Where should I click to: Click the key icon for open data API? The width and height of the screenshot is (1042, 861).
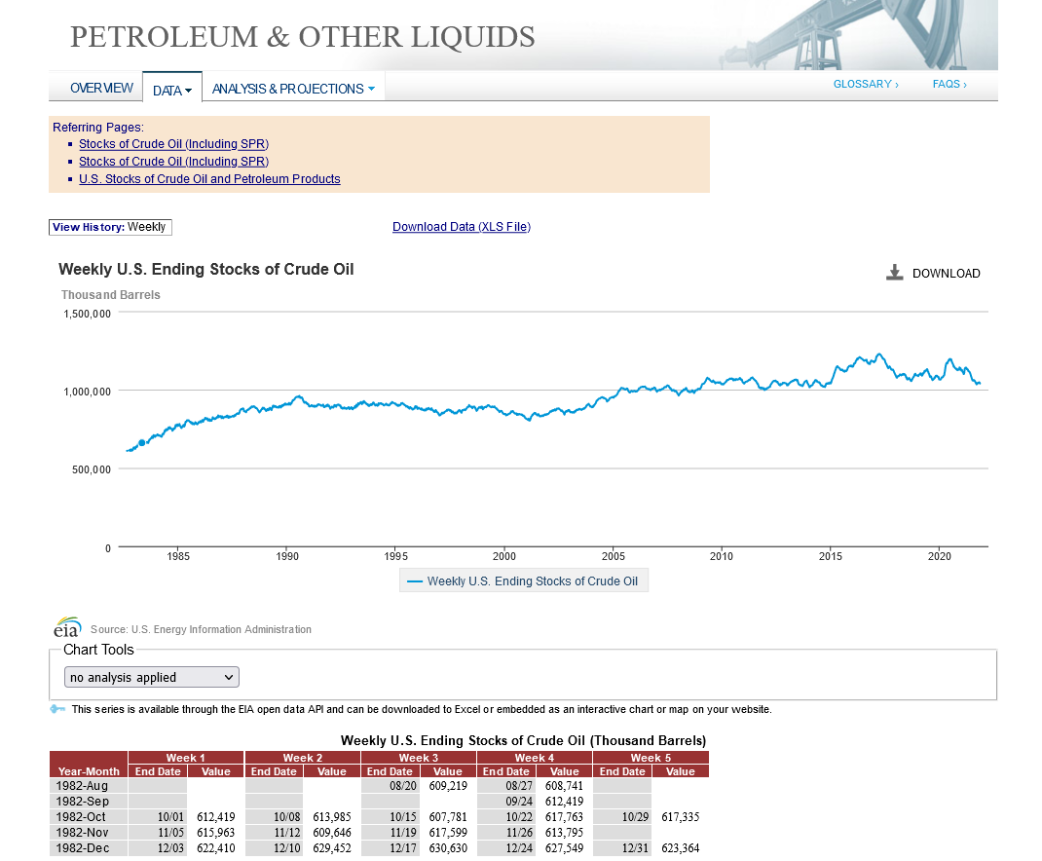[57, 709]
